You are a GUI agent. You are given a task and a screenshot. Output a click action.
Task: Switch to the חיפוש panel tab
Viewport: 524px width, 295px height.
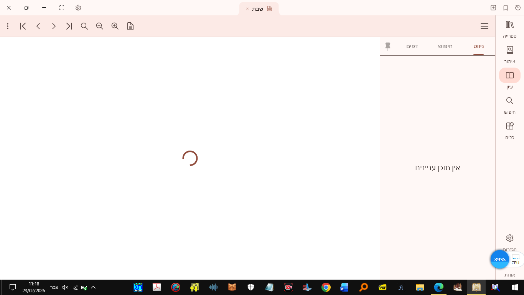445,46
